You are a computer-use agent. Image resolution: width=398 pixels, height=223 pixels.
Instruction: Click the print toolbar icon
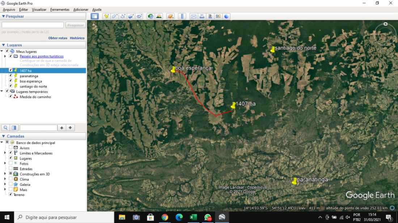tap(202, 17)
